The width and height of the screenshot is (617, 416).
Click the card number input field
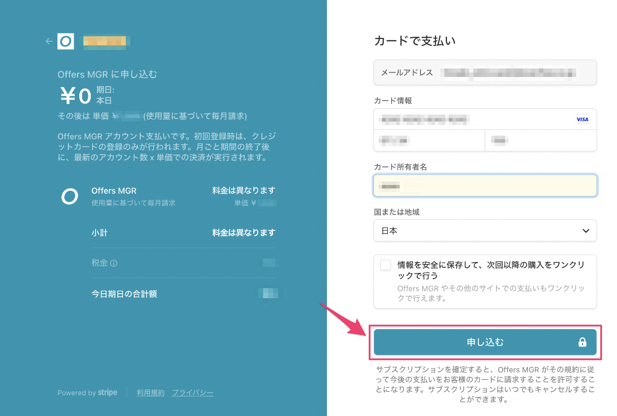coord(485,120)
